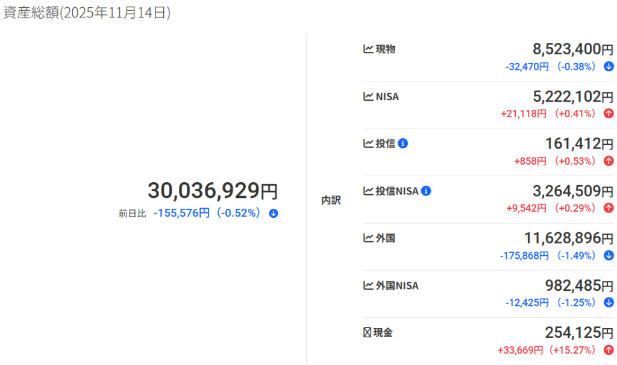
Task: Click the blue down arrow in 現物 row
Action: click(x=609, y=66)
